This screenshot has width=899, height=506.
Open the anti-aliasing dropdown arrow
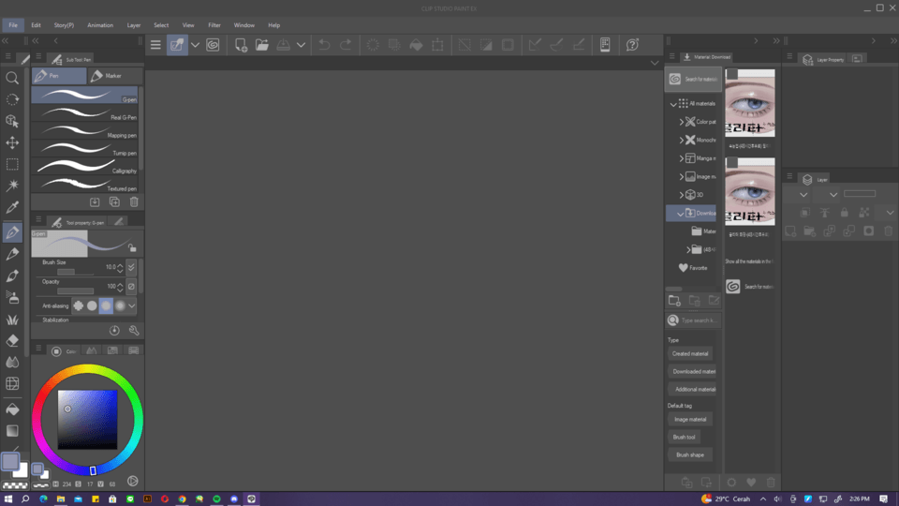pos(132,305)
